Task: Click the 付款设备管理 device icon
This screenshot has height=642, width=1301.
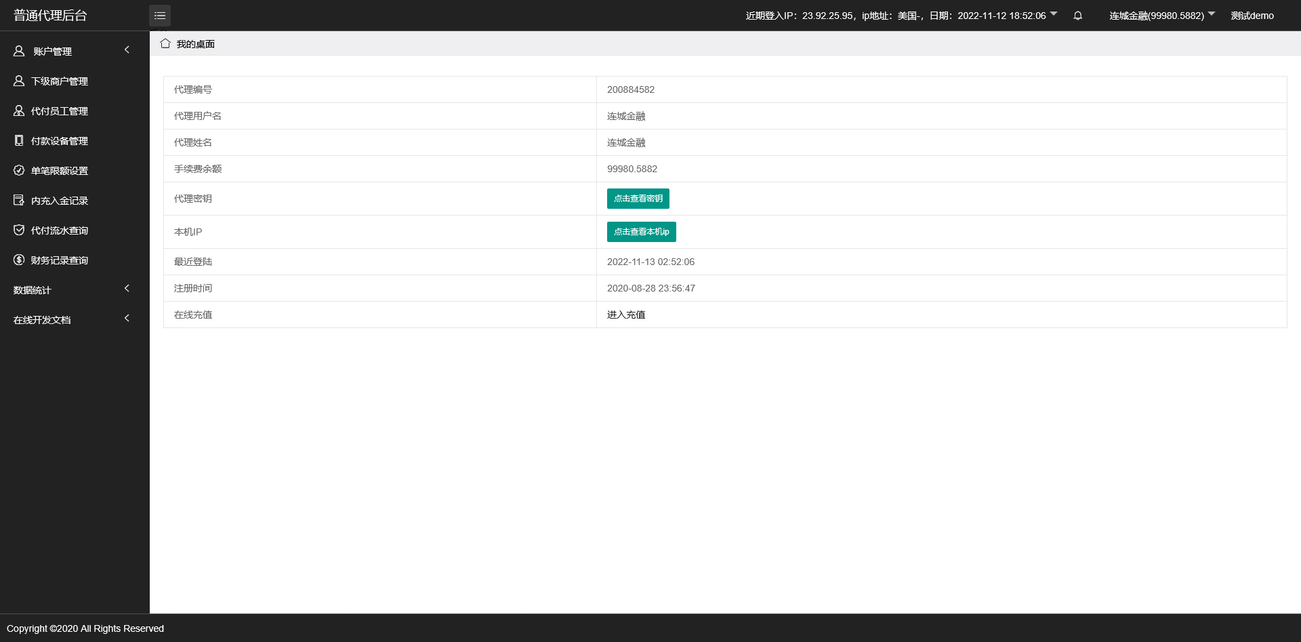Action: [19, 141]
